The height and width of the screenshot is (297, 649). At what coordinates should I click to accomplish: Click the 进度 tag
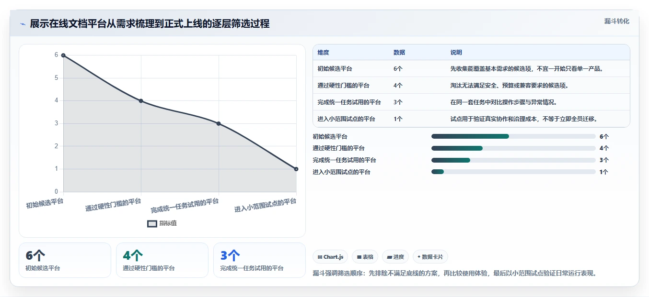(395, 257)
